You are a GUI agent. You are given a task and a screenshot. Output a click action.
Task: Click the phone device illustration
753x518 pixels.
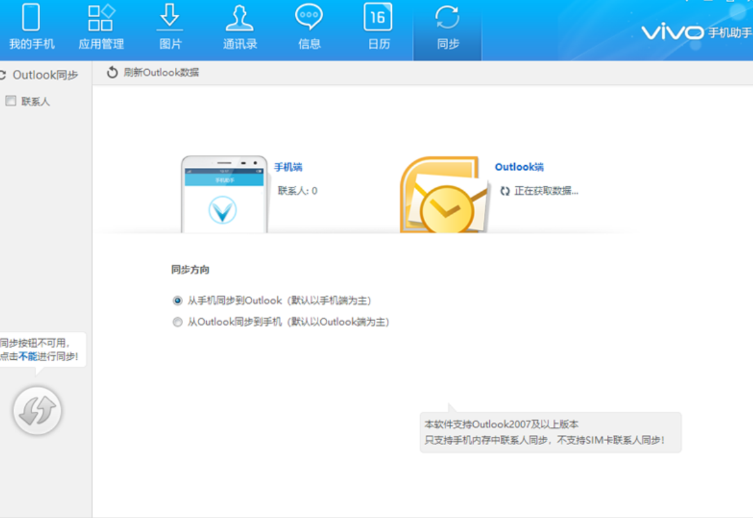coord(224,194)
